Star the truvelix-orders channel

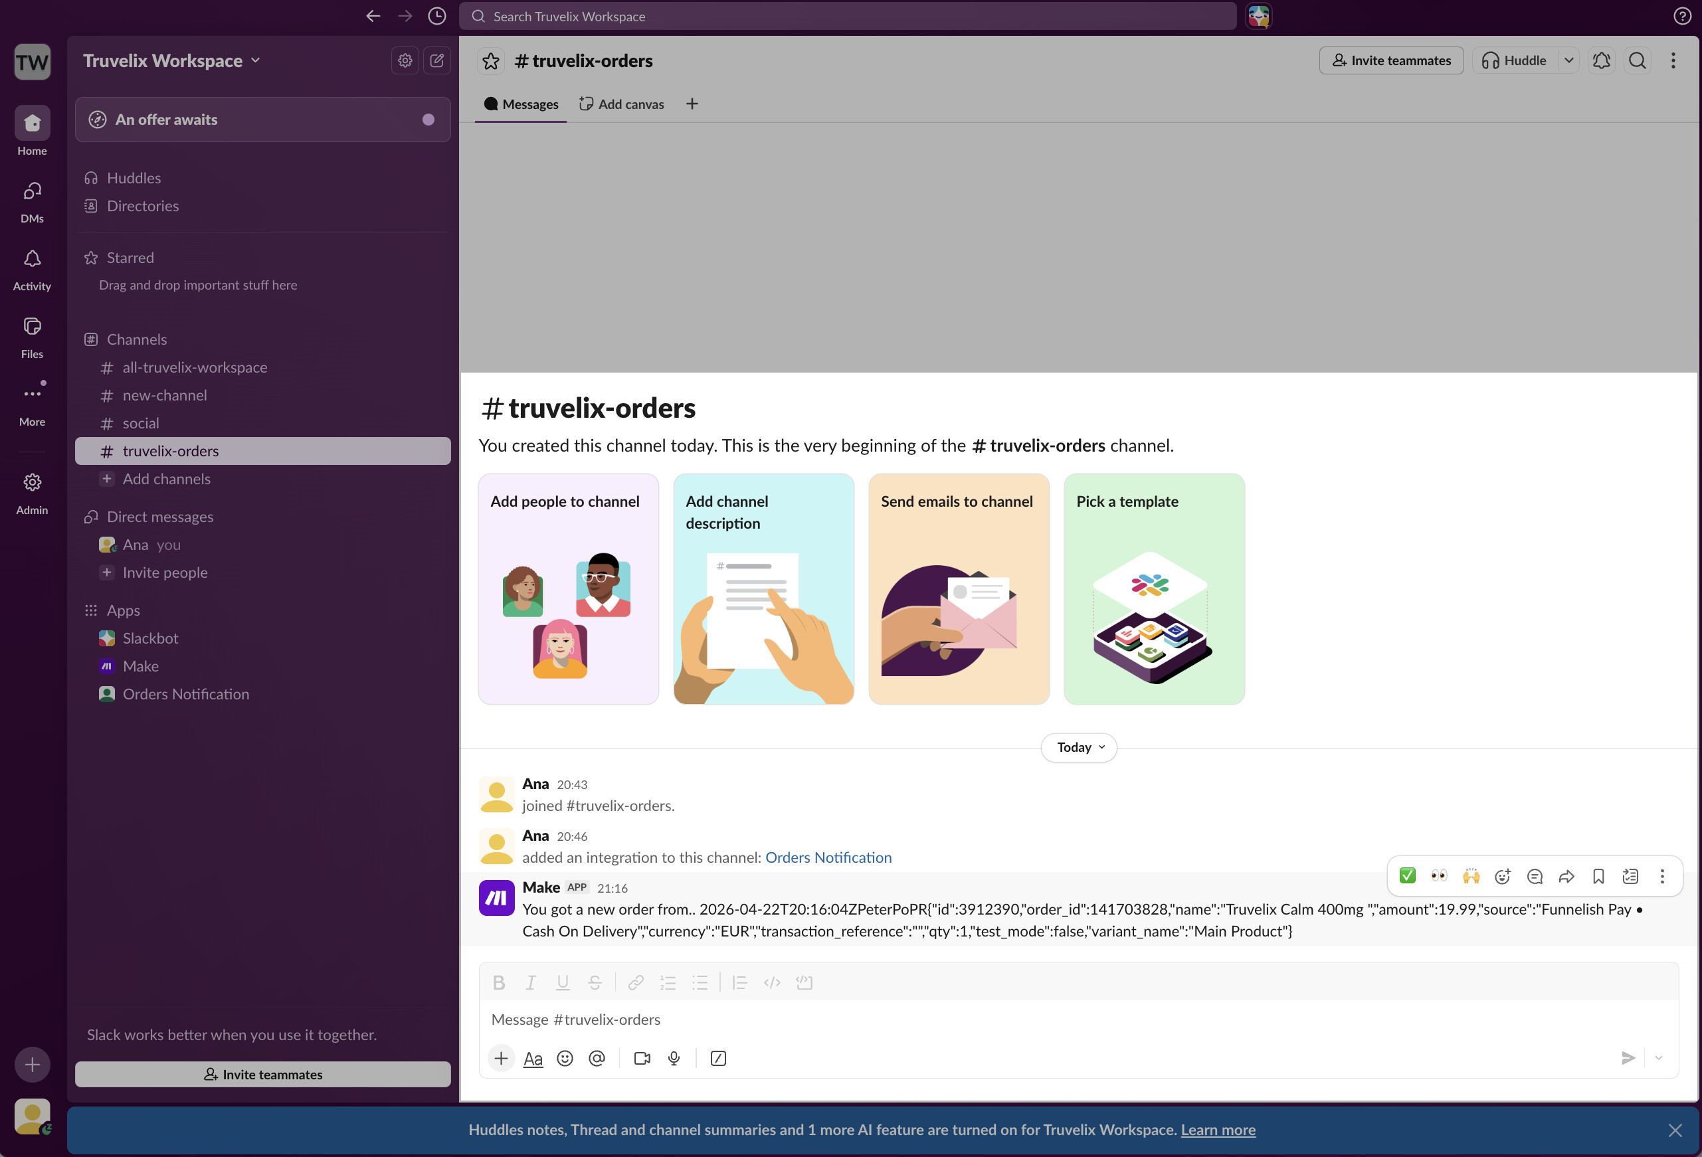[491, 61]
